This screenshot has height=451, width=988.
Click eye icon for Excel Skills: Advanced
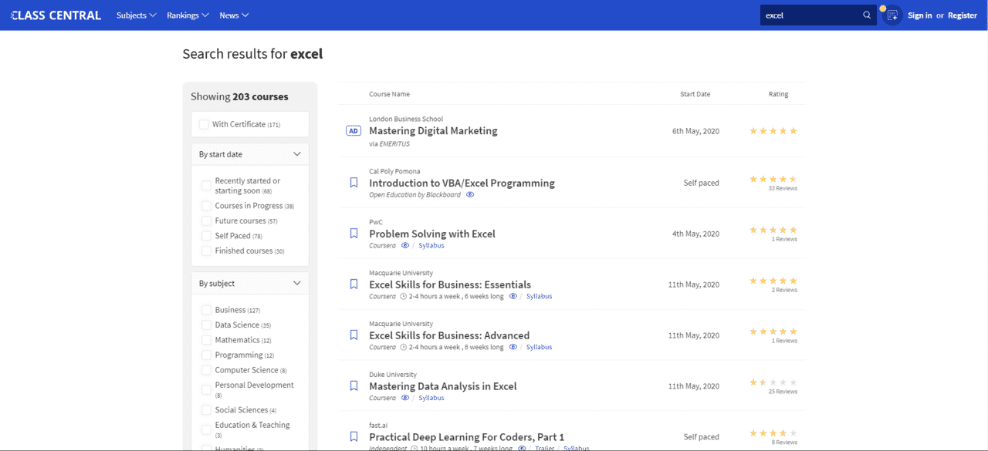(513, 347)
